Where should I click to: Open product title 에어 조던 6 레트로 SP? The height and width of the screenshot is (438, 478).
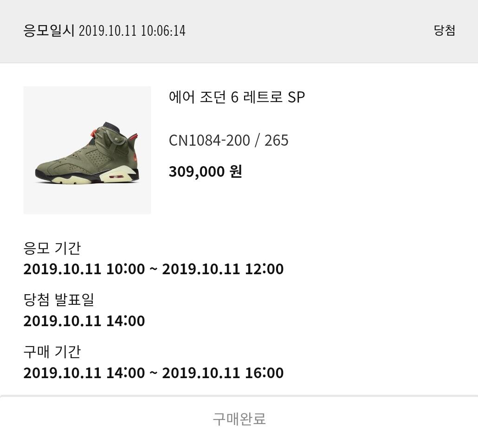[237, 97]
